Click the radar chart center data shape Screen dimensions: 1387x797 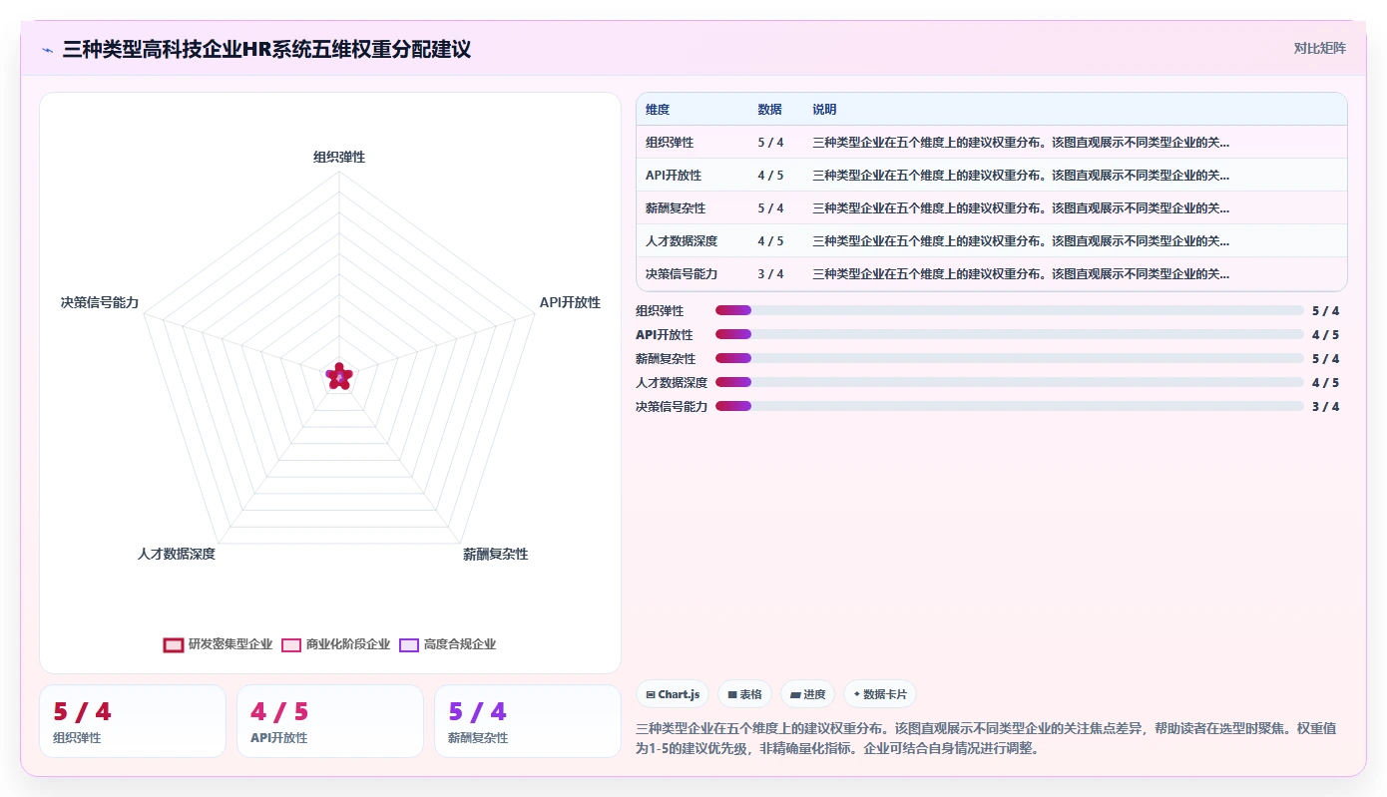pos(339,376)
